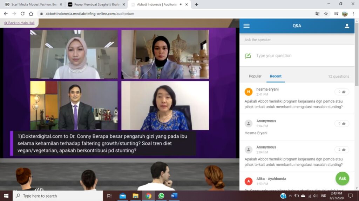The image size is (359, 201).
Task: Click the 'hesma eryani' name text
Action: [267, 89]
